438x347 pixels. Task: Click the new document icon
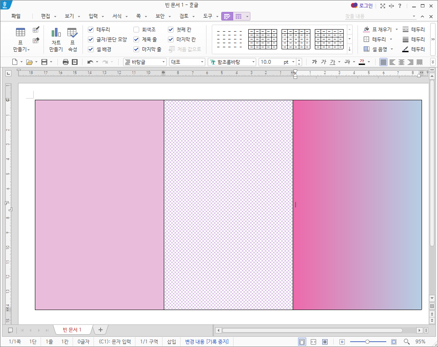pos(14,62)
